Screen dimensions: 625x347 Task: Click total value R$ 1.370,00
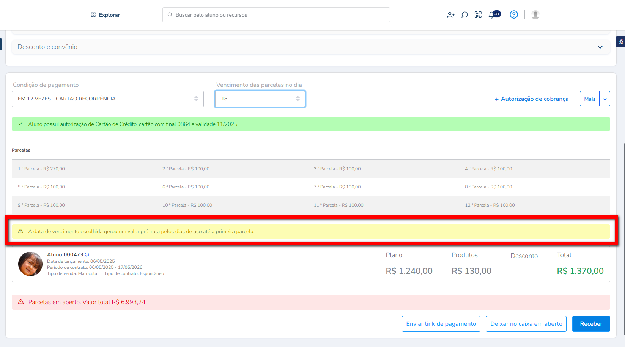[x=580, y=271]
